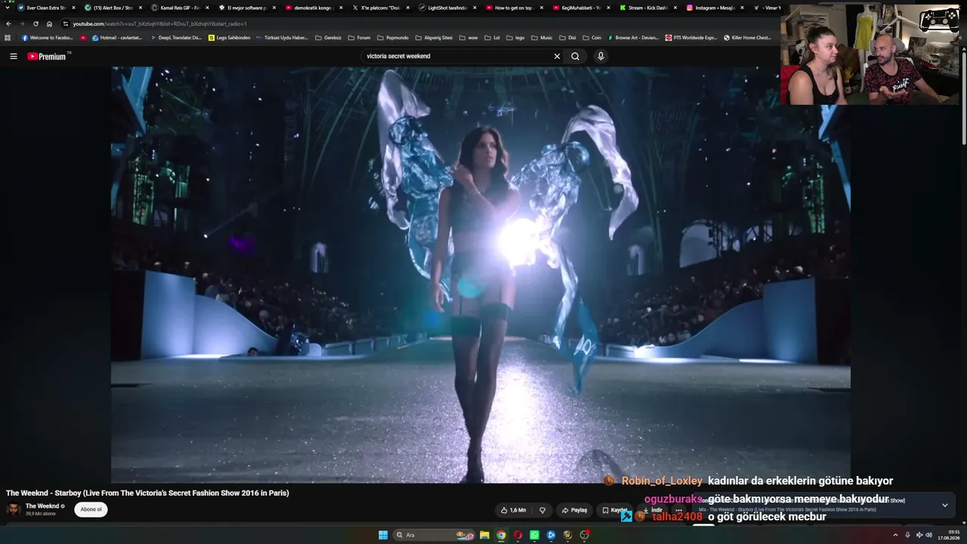This screenshot has width=967, height=544.
Task: Switch to the "Stream - Kick Dashboard" tab
Action: pos(647,8)
